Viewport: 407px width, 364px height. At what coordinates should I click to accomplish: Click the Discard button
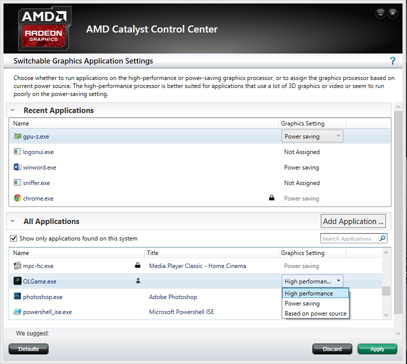tap(332, 349)
